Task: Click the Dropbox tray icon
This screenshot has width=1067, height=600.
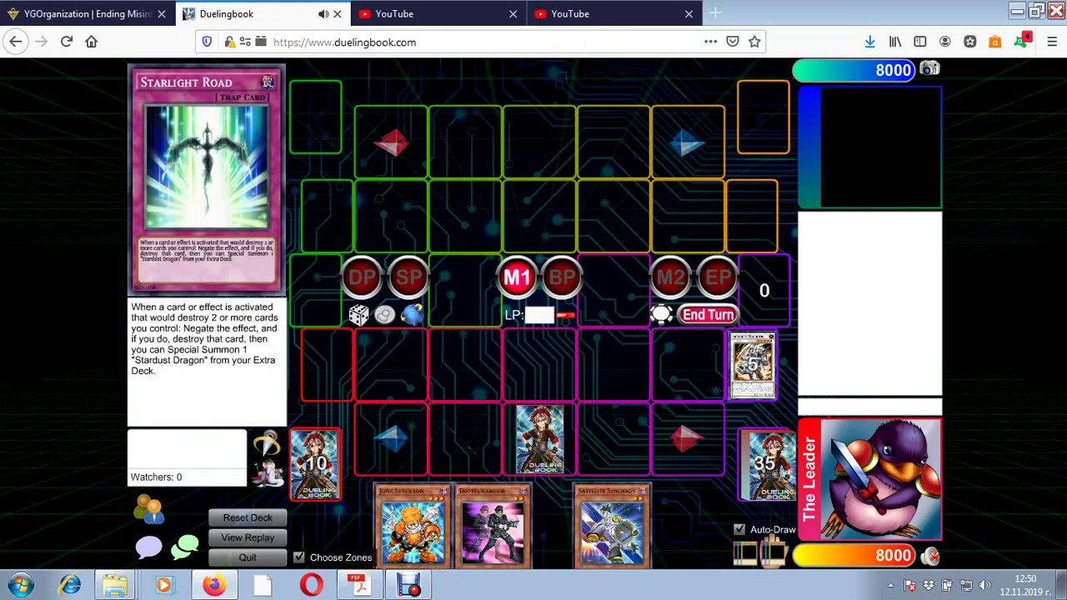Action: pyautogui.click(x=928, y=585)
